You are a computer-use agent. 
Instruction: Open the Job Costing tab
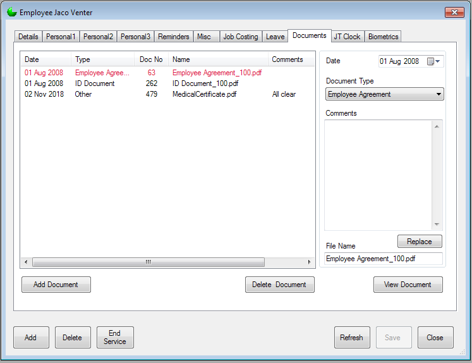(x=241, y=37)
